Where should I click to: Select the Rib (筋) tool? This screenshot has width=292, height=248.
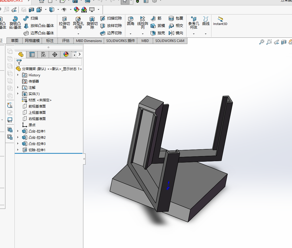156,18
